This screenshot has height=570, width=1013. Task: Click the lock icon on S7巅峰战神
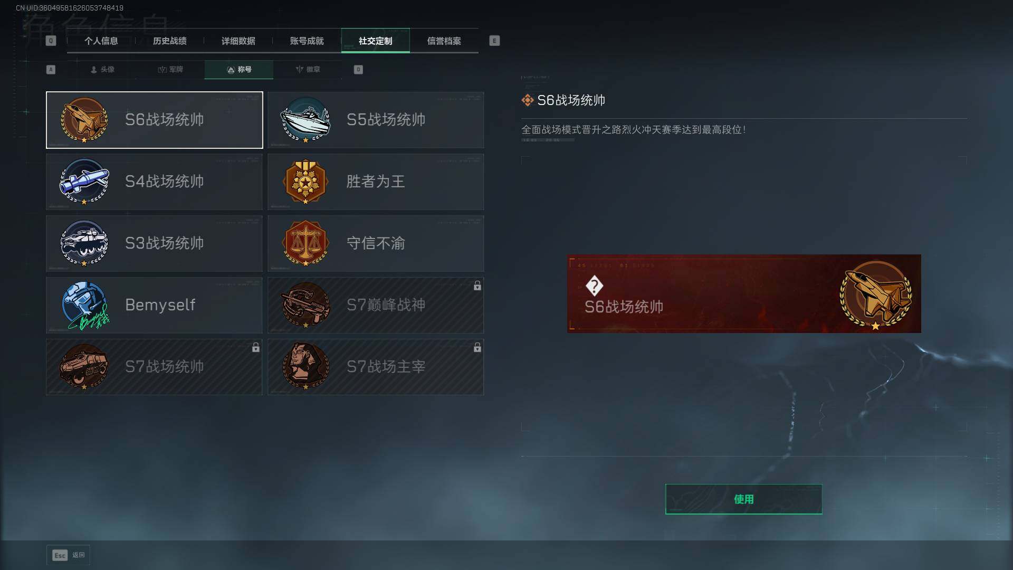tap(477, 286)
